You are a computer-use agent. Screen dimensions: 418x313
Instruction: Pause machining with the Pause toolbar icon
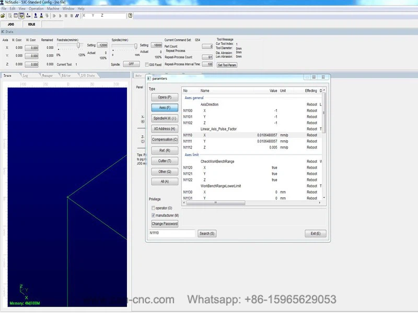pyautogui.click(x=66, y=16)
